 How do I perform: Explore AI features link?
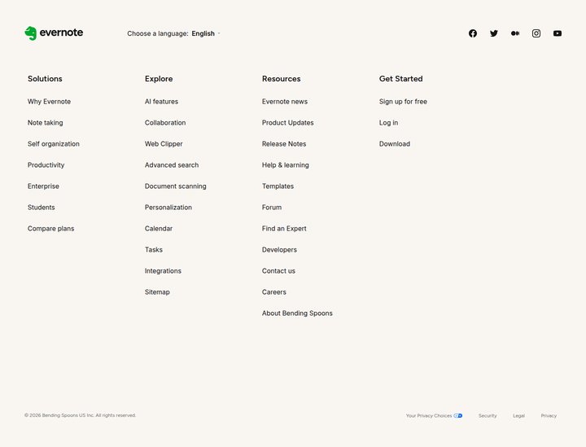point(161,102)
